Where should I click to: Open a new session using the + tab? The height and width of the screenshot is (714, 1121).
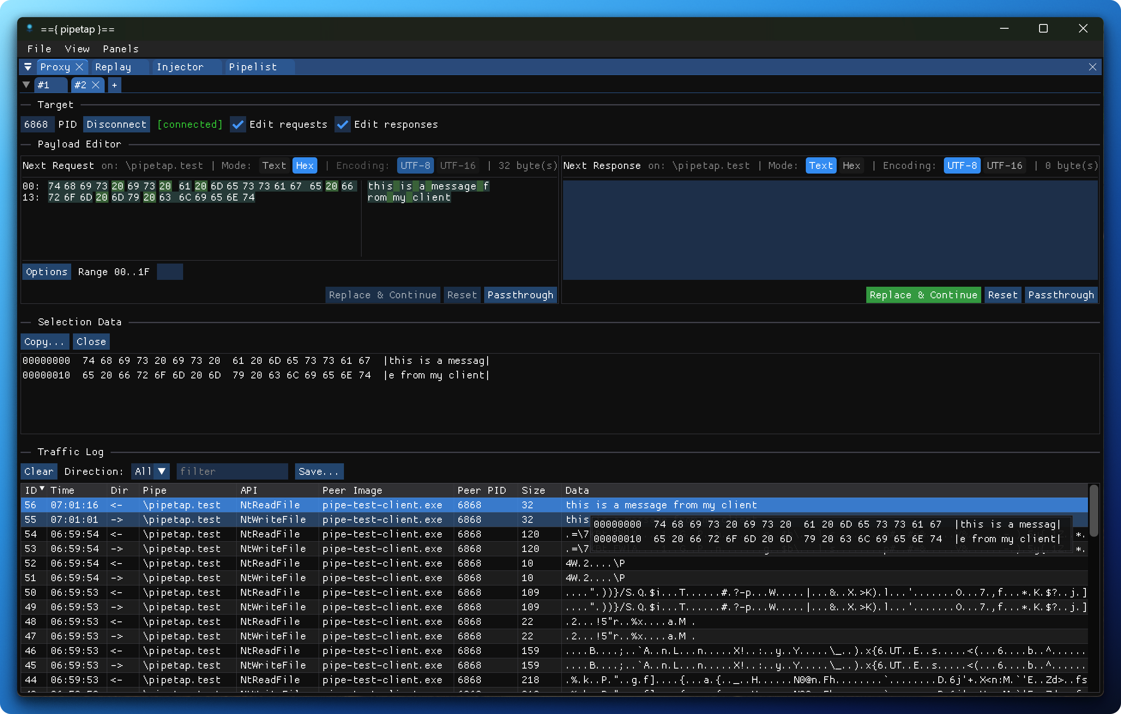(x=114, y=85)
